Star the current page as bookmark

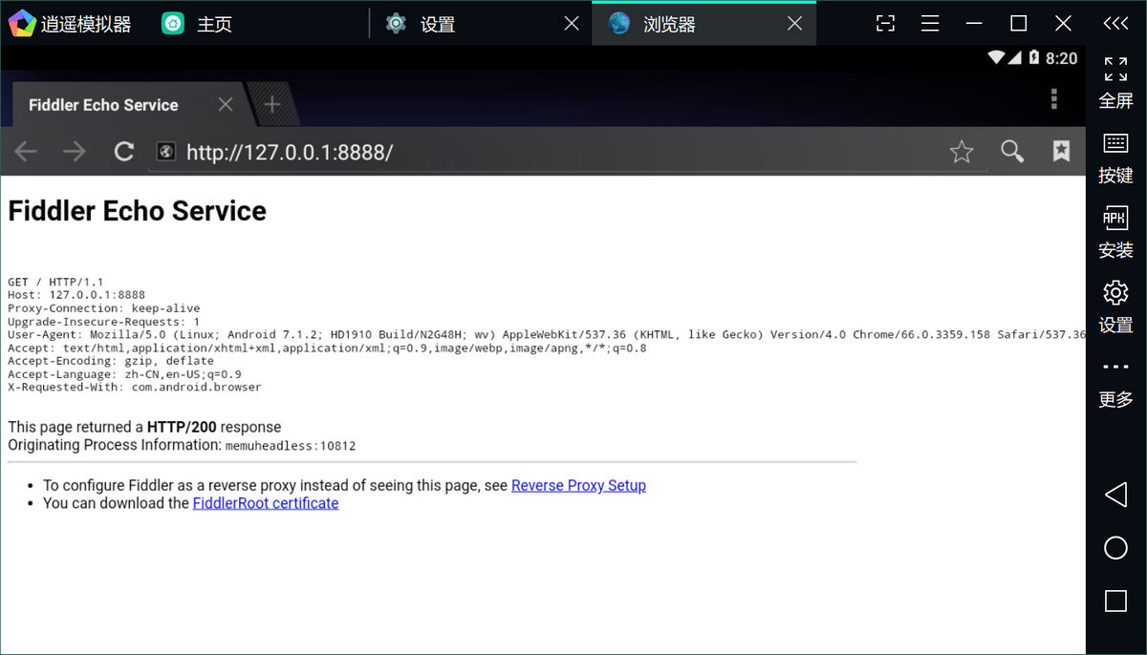(x=962, y=151)
